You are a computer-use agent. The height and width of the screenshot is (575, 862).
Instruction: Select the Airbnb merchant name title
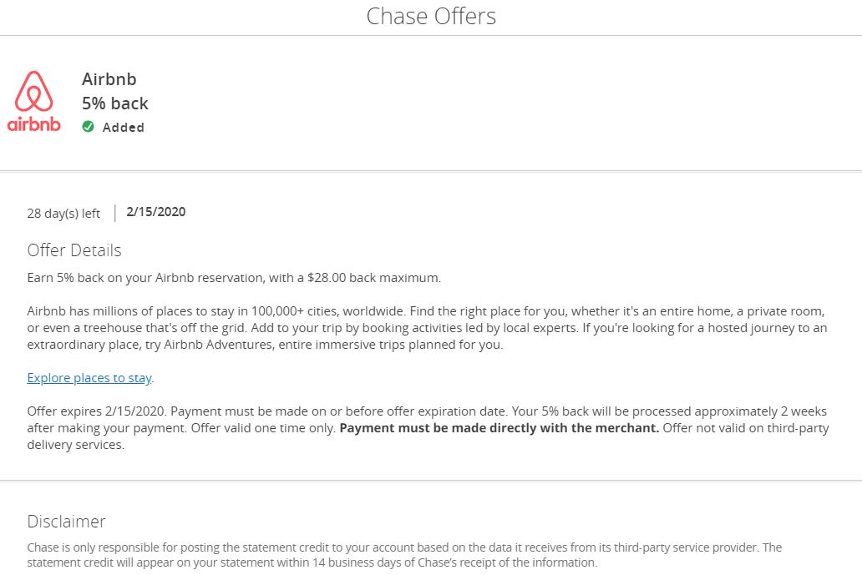tap(109, 79)
